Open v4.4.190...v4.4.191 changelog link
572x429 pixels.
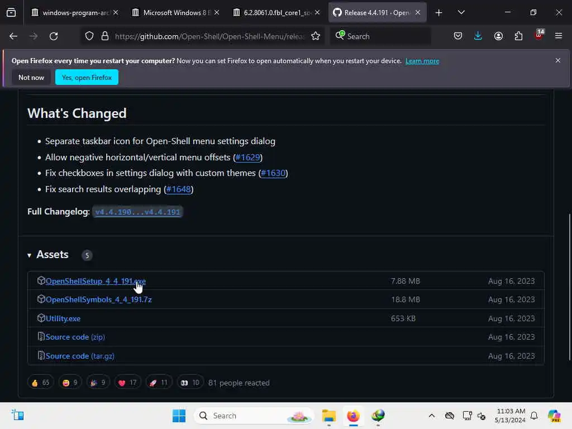coord(137,212)
